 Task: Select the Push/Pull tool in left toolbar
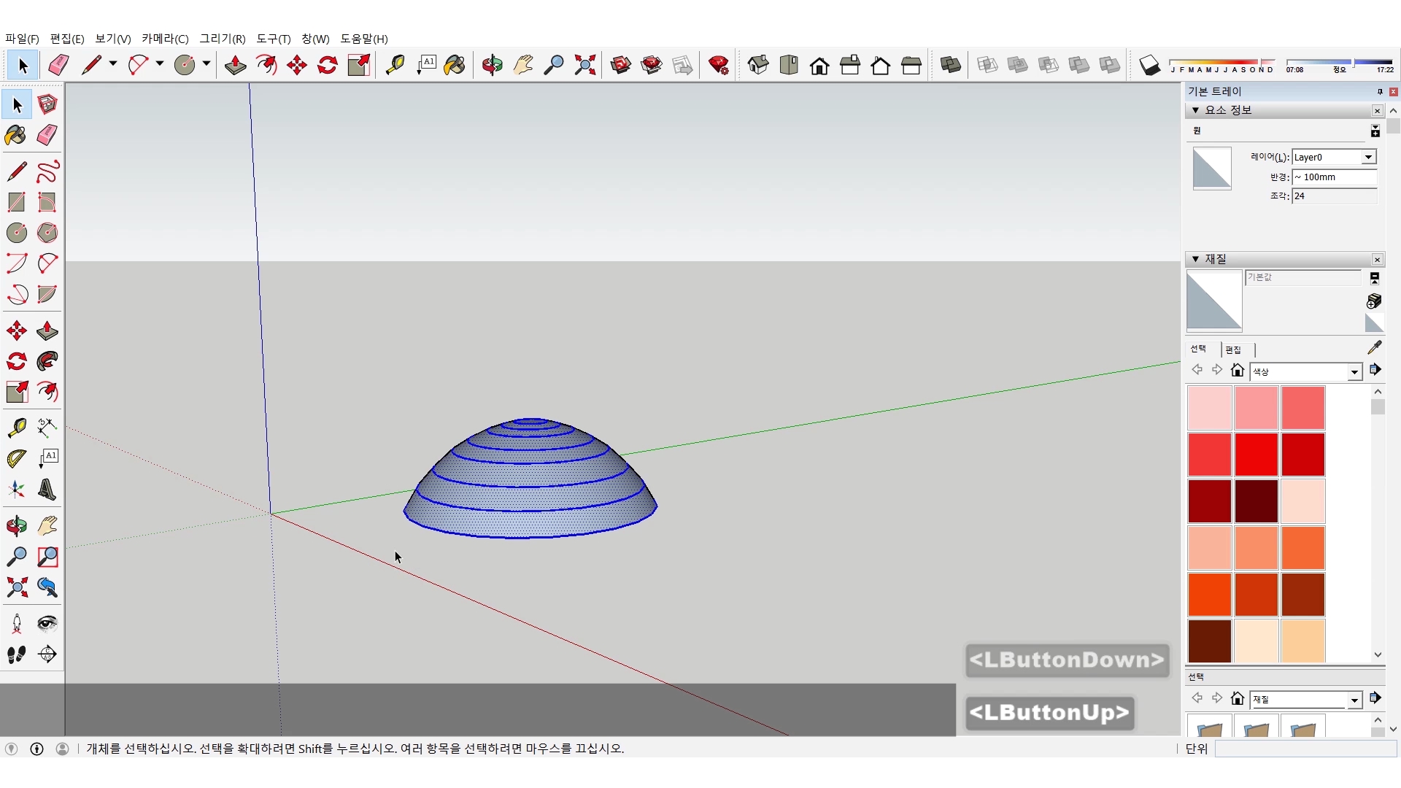click(x=47, y=331)
